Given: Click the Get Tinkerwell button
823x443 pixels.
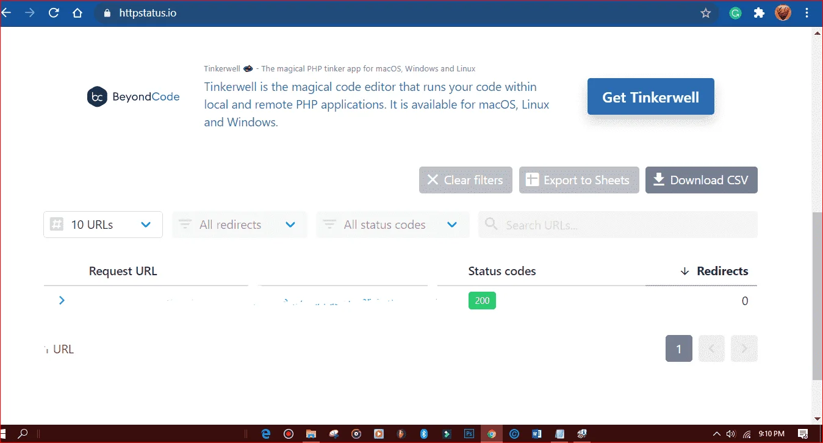Looking at the screenshot, I should [x=650, y=97].
